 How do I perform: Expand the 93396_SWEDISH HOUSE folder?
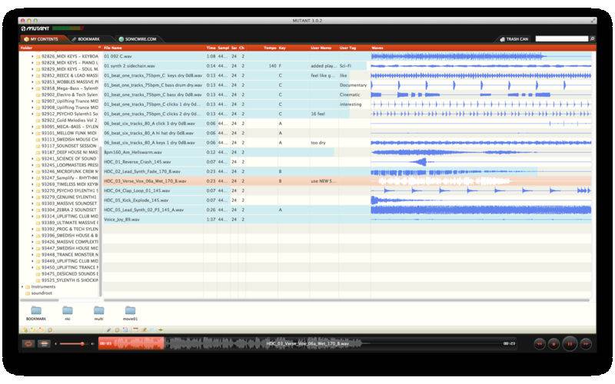pos(32,236)
